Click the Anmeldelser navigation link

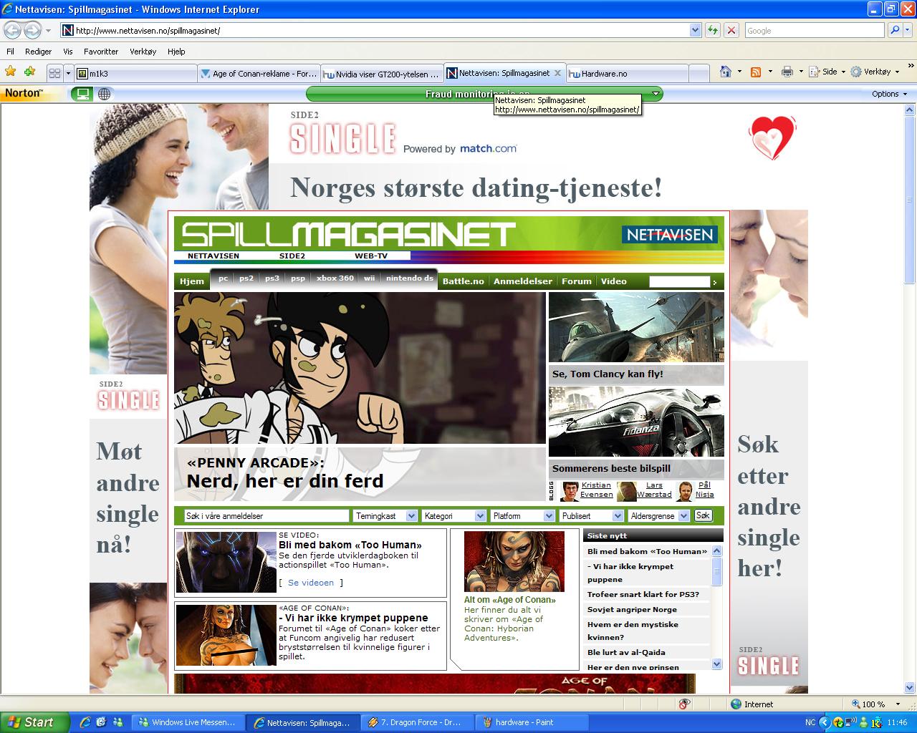click(x=523, y=281)
